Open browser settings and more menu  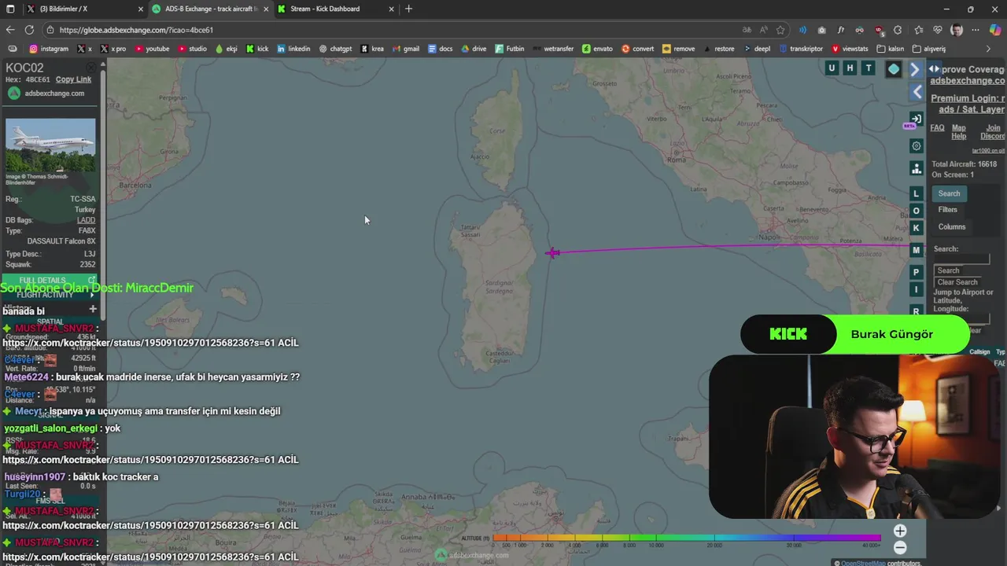click(x=976, y=30)
